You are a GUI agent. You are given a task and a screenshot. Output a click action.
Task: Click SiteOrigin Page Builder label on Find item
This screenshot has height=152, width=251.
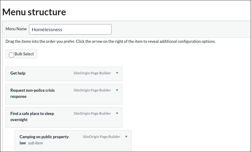(92, 113)
